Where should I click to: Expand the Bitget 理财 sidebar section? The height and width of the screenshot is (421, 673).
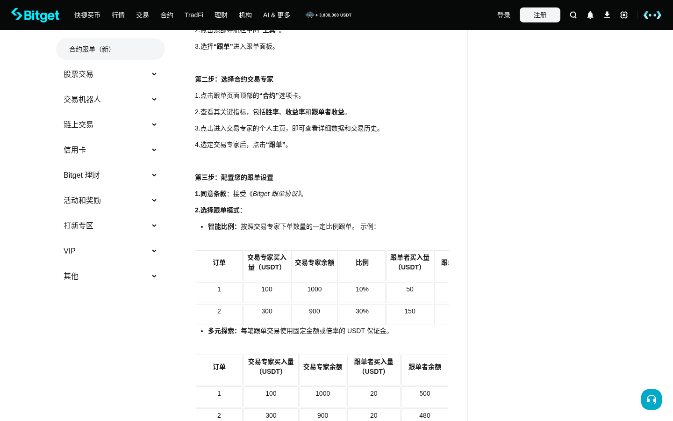click(x=110, y=175)
